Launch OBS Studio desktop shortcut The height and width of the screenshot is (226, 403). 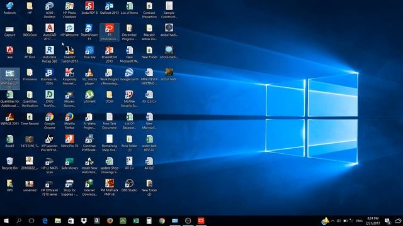[129, 186]
